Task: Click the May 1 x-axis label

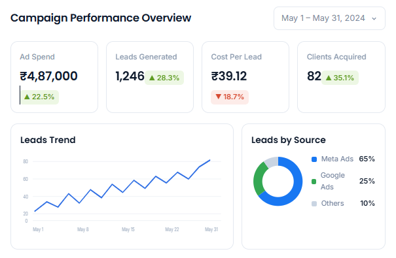Action: [x=38, y=229]
